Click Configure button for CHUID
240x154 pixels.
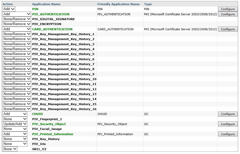(228, 114)
